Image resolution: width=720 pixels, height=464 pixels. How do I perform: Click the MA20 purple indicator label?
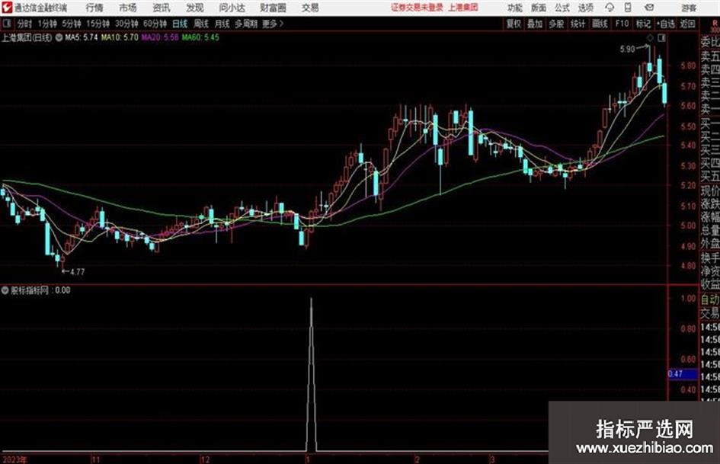(160, 37)
